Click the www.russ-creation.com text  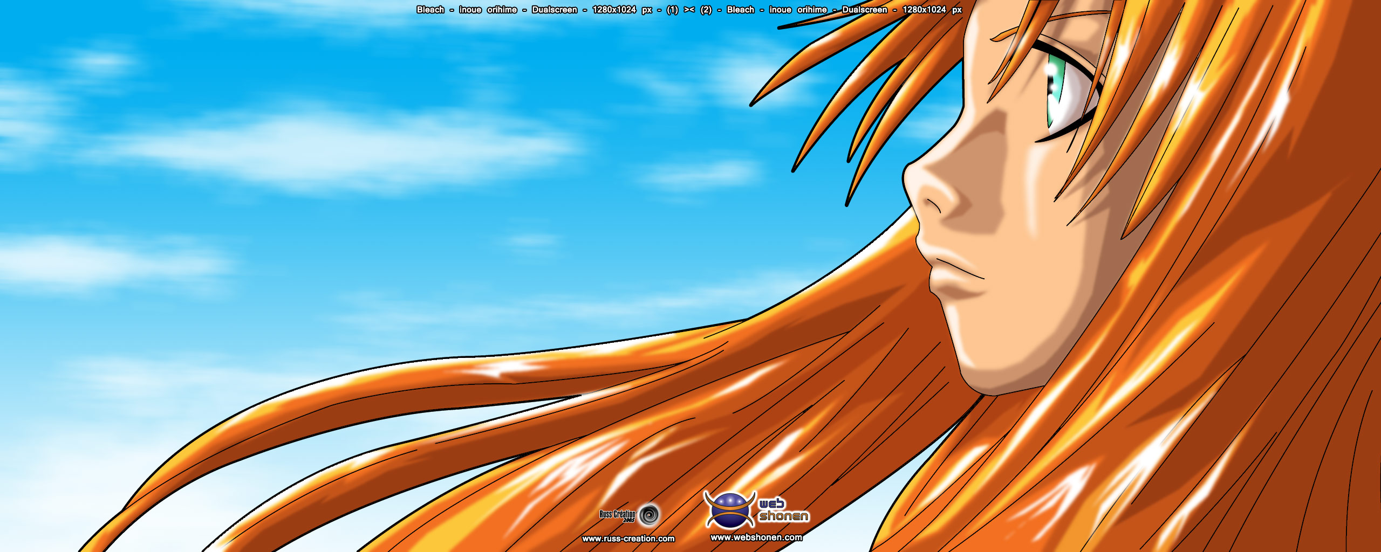(628, 539)
